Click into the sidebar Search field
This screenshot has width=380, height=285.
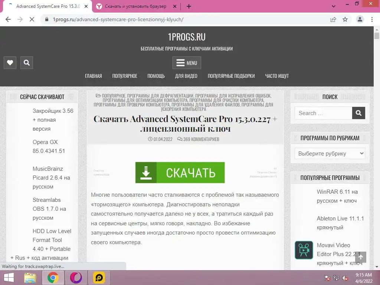click(x=323, y=113)
